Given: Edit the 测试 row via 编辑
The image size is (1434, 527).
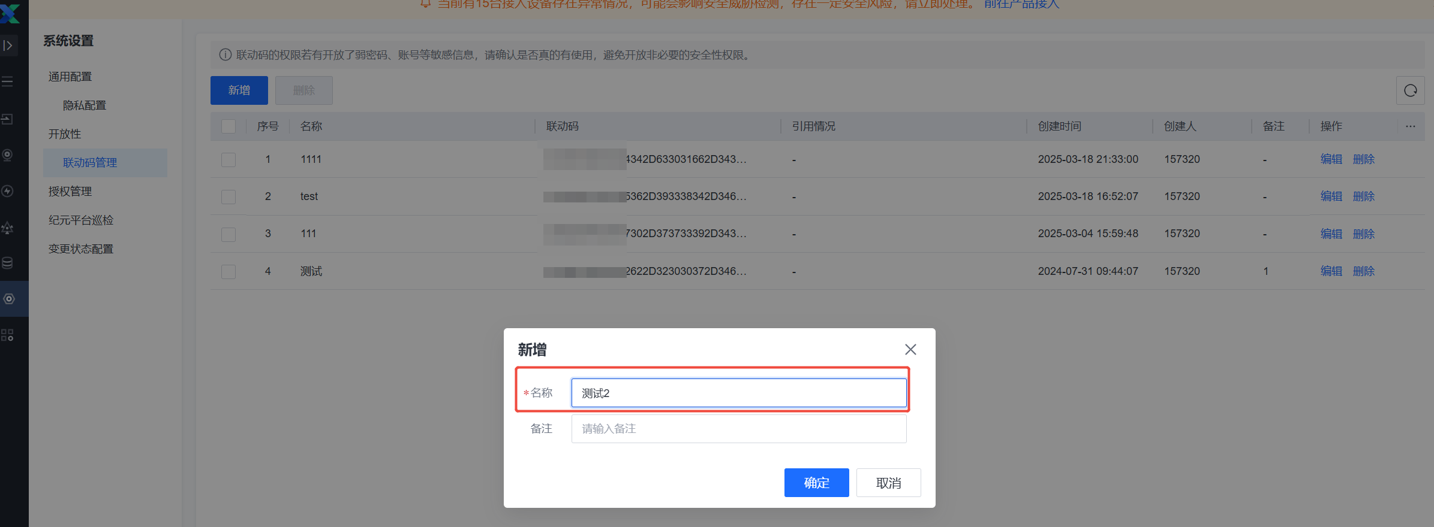Looking at the screenshot, I should (1331, 271).
